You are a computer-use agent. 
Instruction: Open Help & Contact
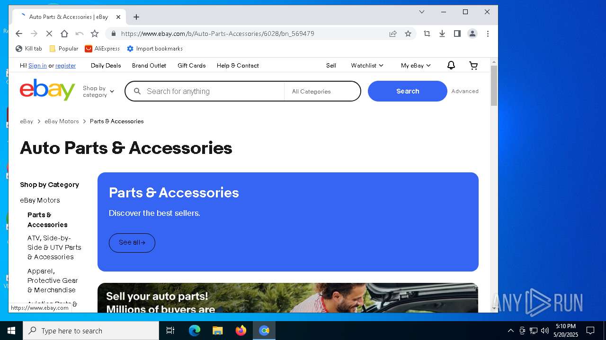coord(238,66)
